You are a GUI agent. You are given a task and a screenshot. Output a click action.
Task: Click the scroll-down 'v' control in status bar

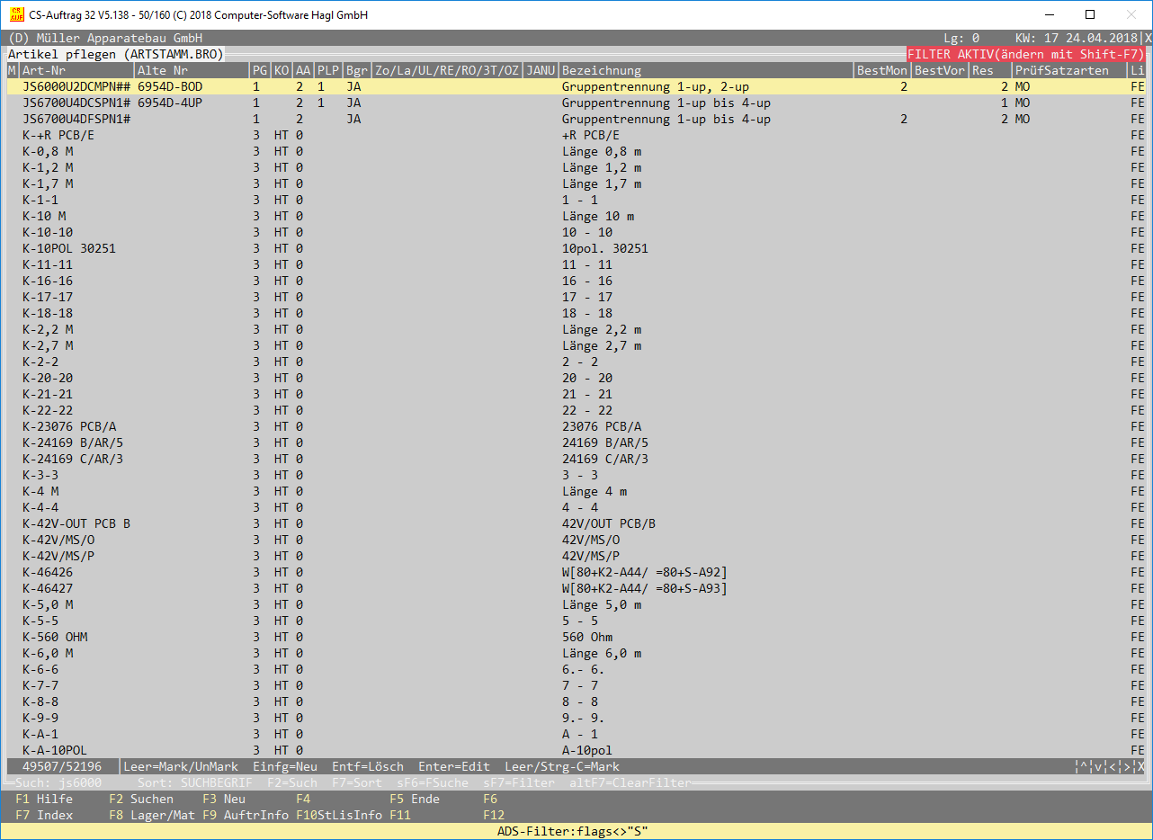point(1098,767)
